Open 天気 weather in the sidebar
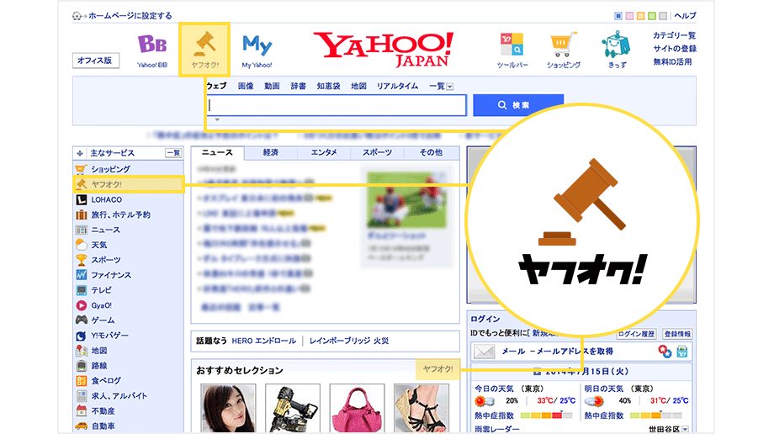The image size is (774, 434). click(99, 245)
